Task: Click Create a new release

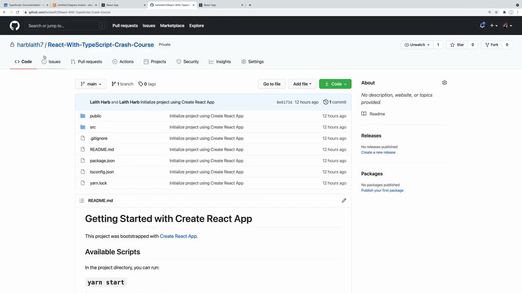Action: point(378,152)
